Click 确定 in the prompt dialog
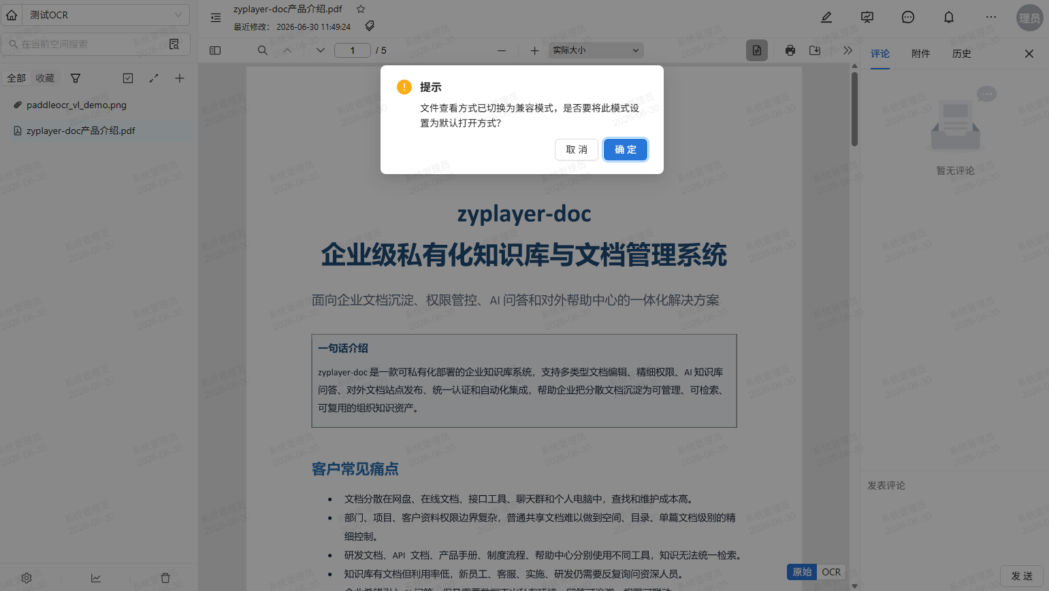Viewport: 1049px width, 591px height. (626, 150)
